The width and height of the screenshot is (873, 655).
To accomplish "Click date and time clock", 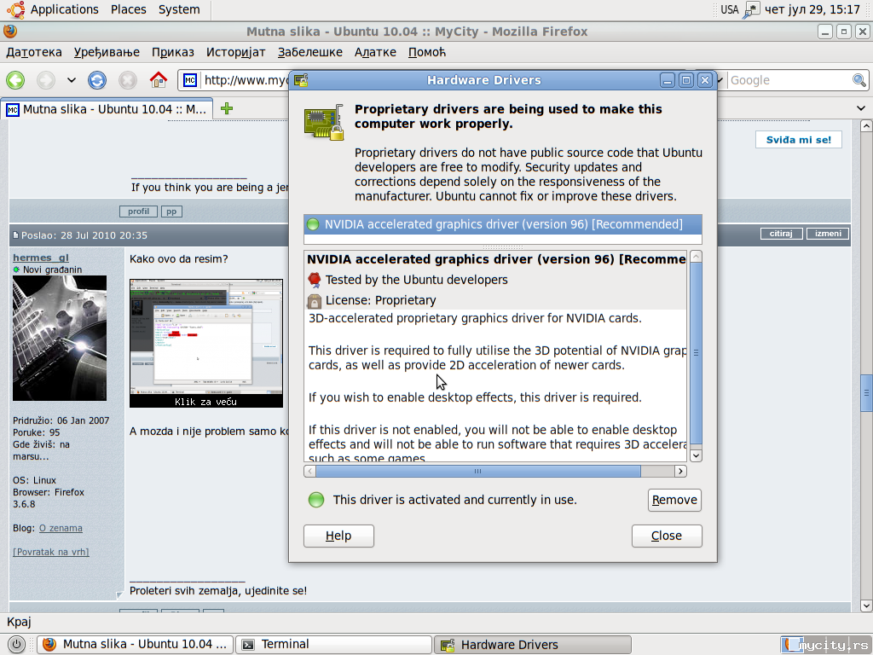I will (x=812, y=9).
